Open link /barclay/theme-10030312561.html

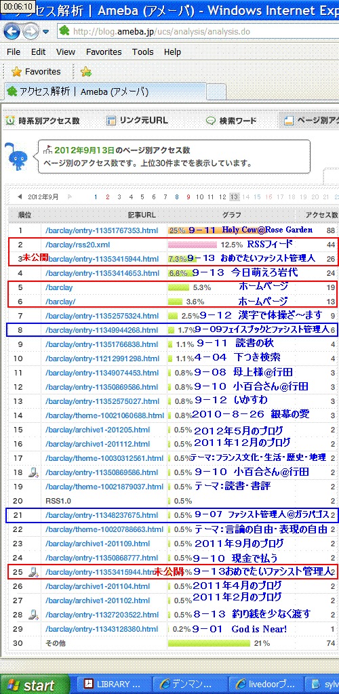click(x=104, y=458)
